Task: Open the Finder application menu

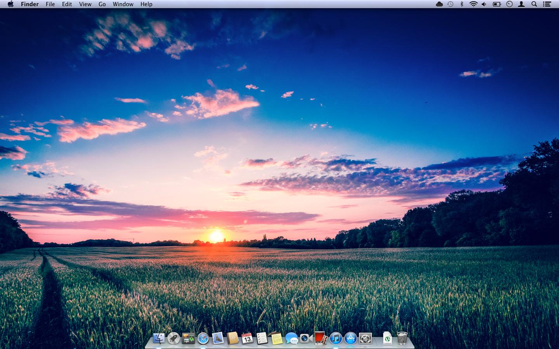Action: click(x=30, y=4)
